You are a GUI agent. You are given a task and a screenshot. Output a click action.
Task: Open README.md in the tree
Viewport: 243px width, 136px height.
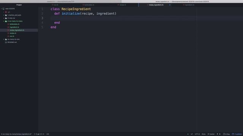click(12, 42)
